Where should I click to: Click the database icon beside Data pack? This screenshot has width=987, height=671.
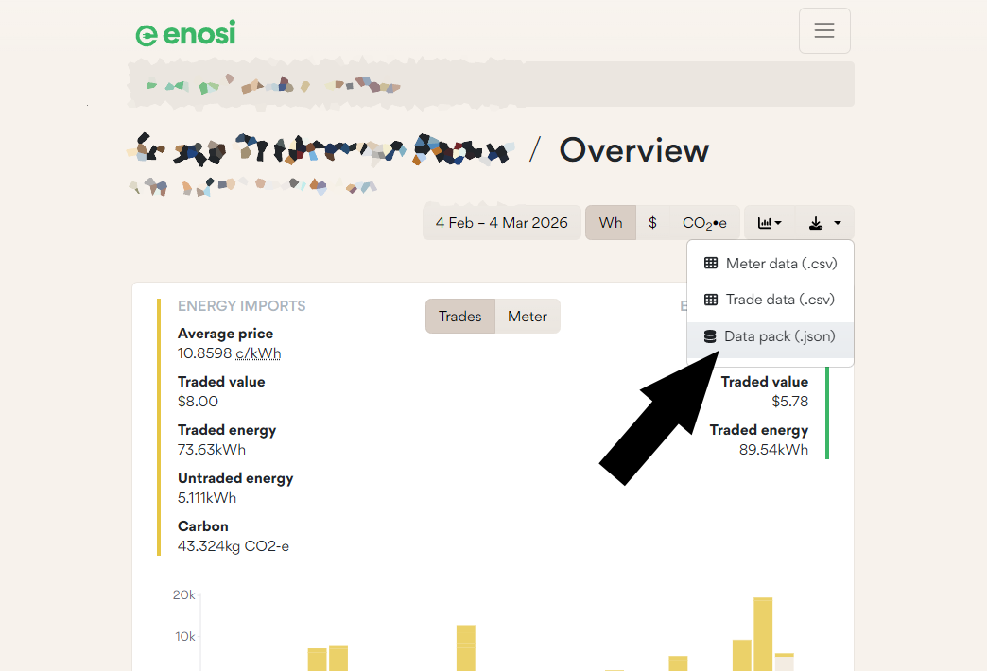tap(710, 336)
